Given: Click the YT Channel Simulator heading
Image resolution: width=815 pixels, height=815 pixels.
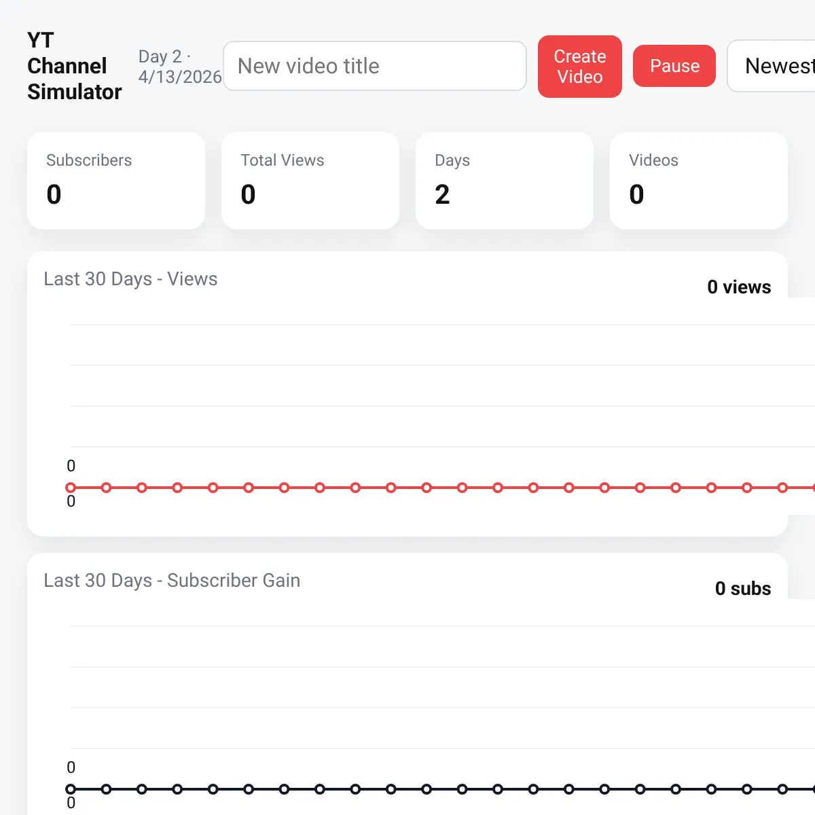Looking at the screenshot, I should point(75,66).
